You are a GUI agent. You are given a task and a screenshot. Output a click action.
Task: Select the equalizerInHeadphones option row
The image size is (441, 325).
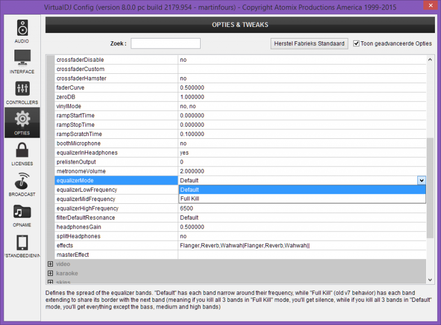[240, 153]
